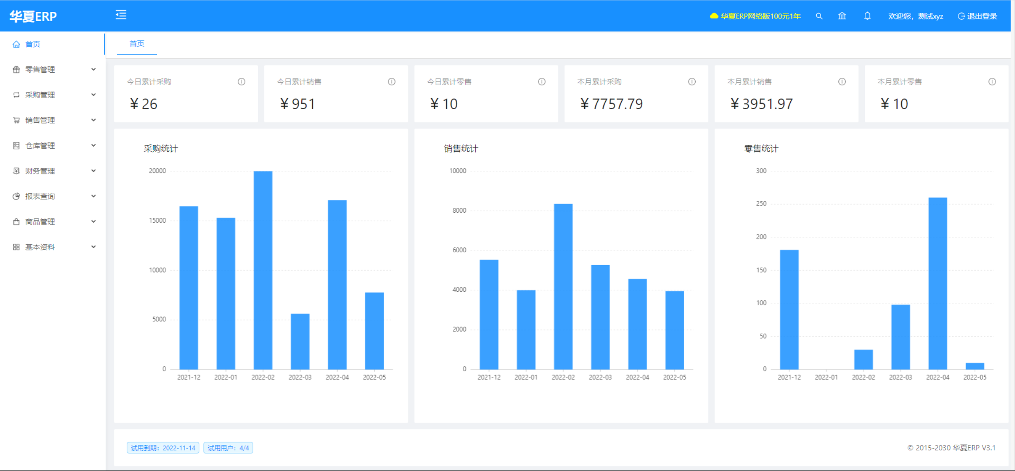Expand the 采购管理 sidebar menu

click(53, 95)
